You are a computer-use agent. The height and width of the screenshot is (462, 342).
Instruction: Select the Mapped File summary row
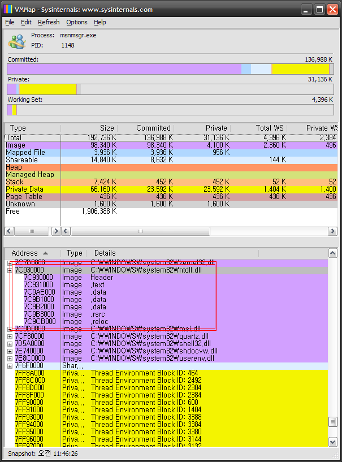(171, 153)
